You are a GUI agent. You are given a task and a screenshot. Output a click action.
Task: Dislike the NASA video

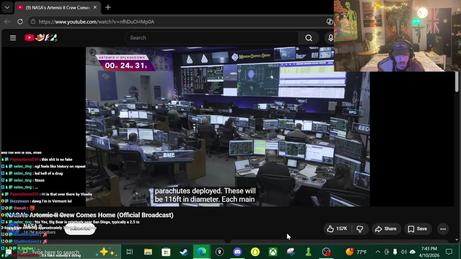(359, 229)
